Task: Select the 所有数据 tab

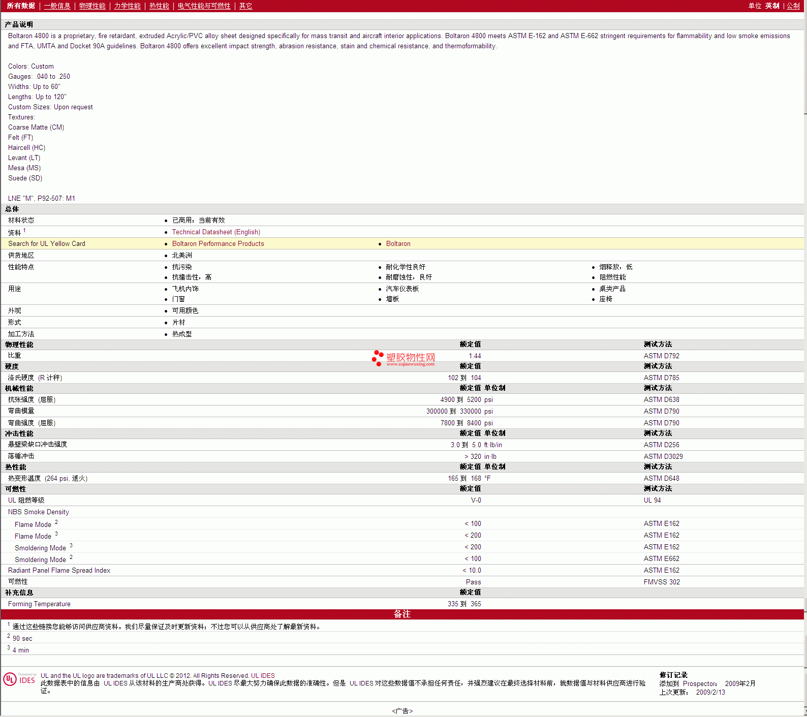Action: tap(21, 6)
